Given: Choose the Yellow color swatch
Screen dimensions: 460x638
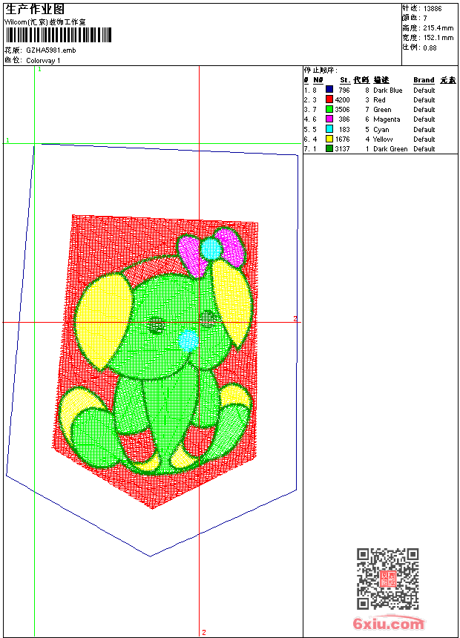Looking at the screenshot, I should (329, 139).
